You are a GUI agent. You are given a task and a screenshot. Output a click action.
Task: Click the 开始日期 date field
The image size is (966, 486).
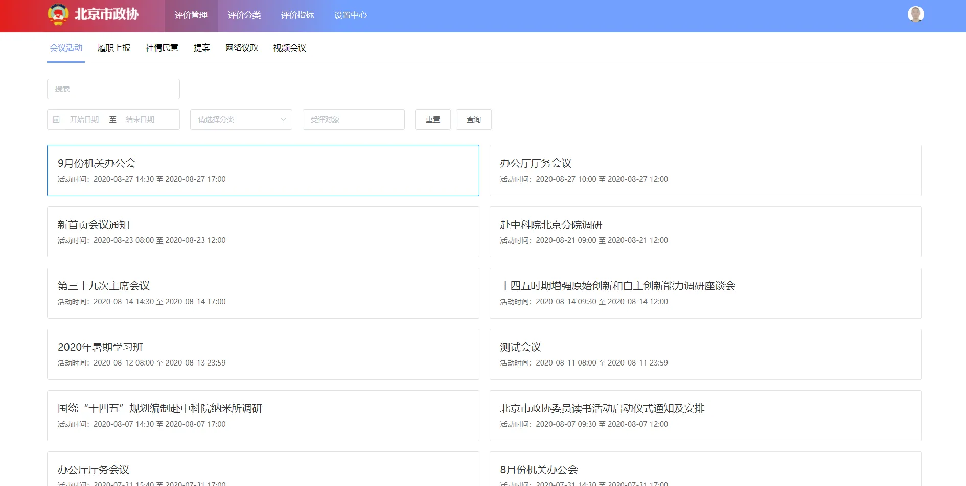click(x=84, y=119)
